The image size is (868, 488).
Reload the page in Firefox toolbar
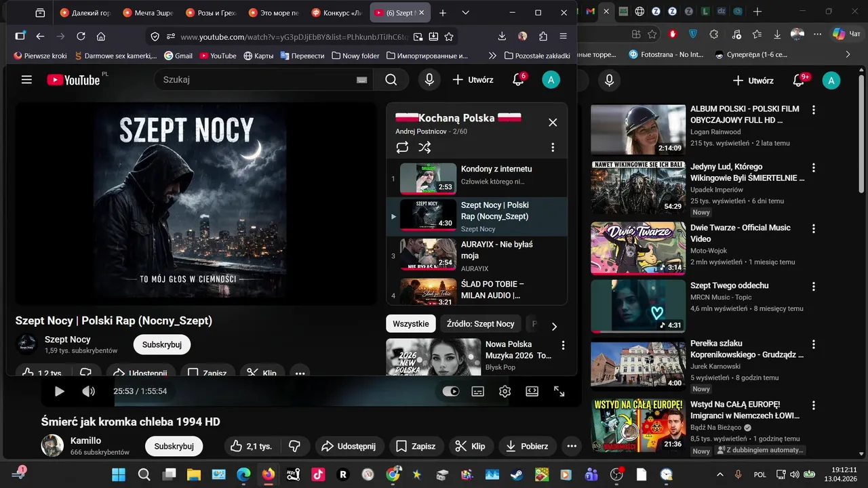pos(81,37)
